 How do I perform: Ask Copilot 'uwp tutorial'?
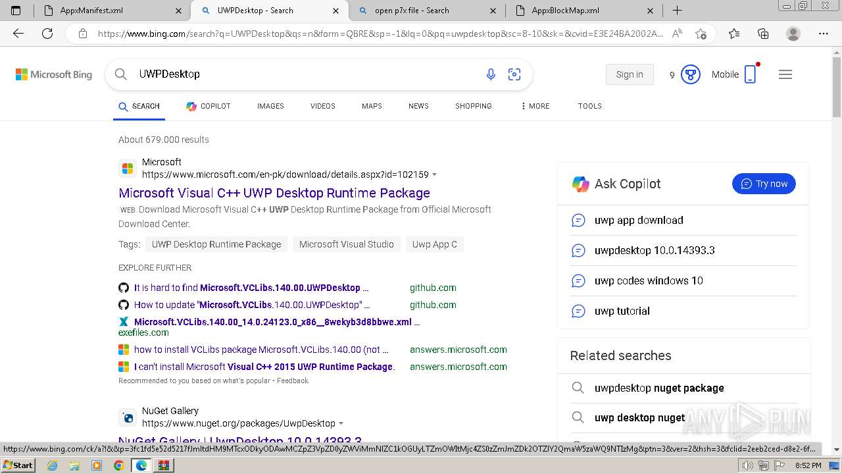tap(683, 311)
